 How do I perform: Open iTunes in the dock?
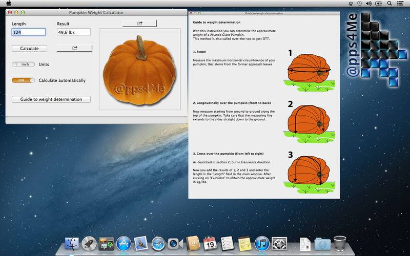coord(262,244)
